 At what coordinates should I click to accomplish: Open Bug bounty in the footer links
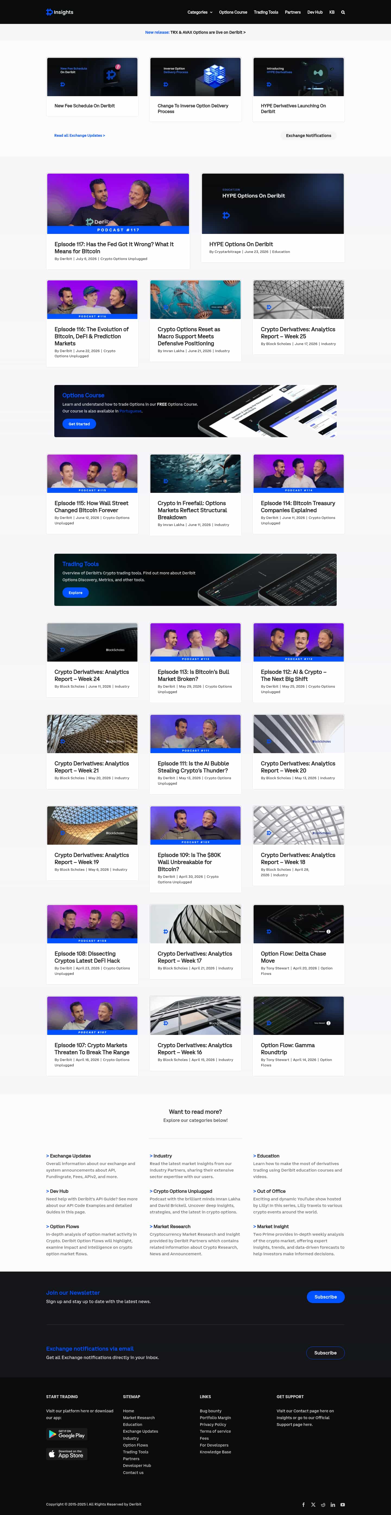click(210, 1411)
